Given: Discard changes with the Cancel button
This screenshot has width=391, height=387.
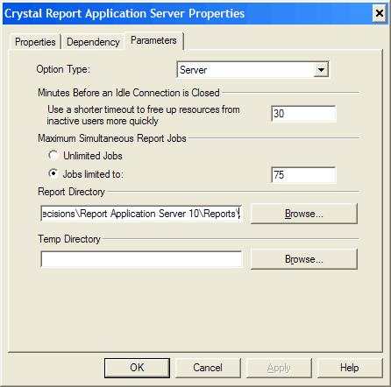Looking at the screenshot, I should (x=208, y=368).
